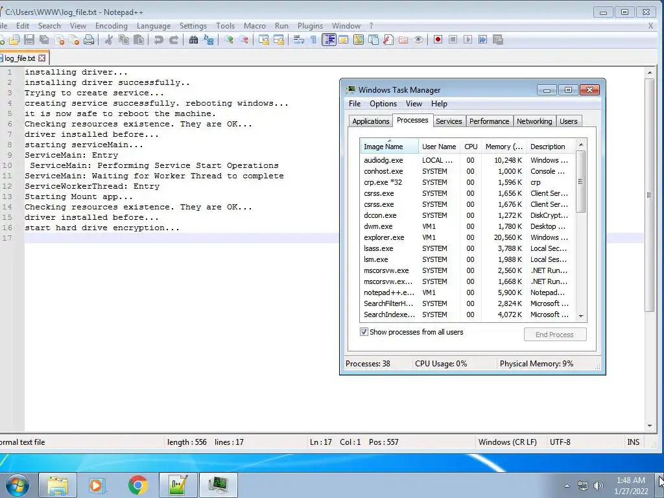Click the Synchronize Vertical Scrolling icon

264,40
